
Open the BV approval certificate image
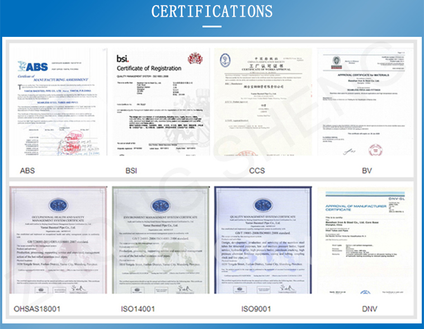click(365, 102)
